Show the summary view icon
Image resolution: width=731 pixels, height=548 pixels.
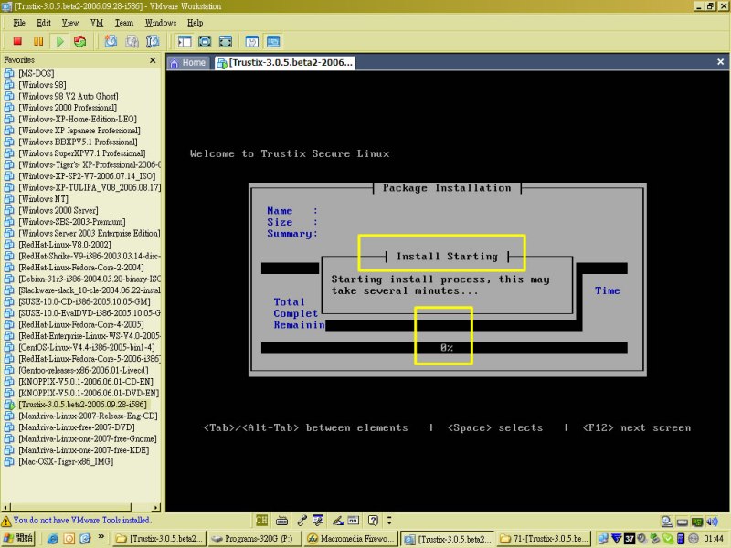tap(252, 41)
